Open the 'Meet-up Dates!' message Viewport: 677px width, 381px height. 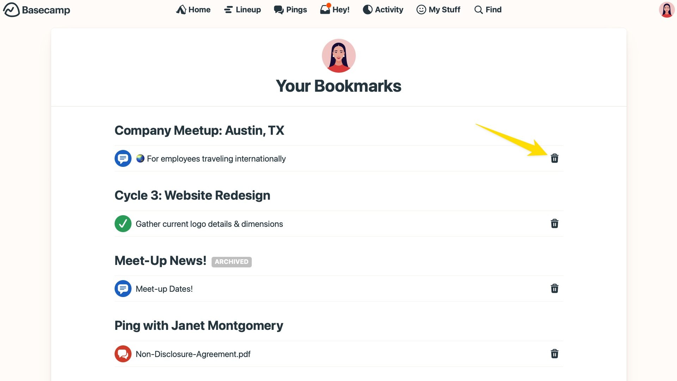164,289
